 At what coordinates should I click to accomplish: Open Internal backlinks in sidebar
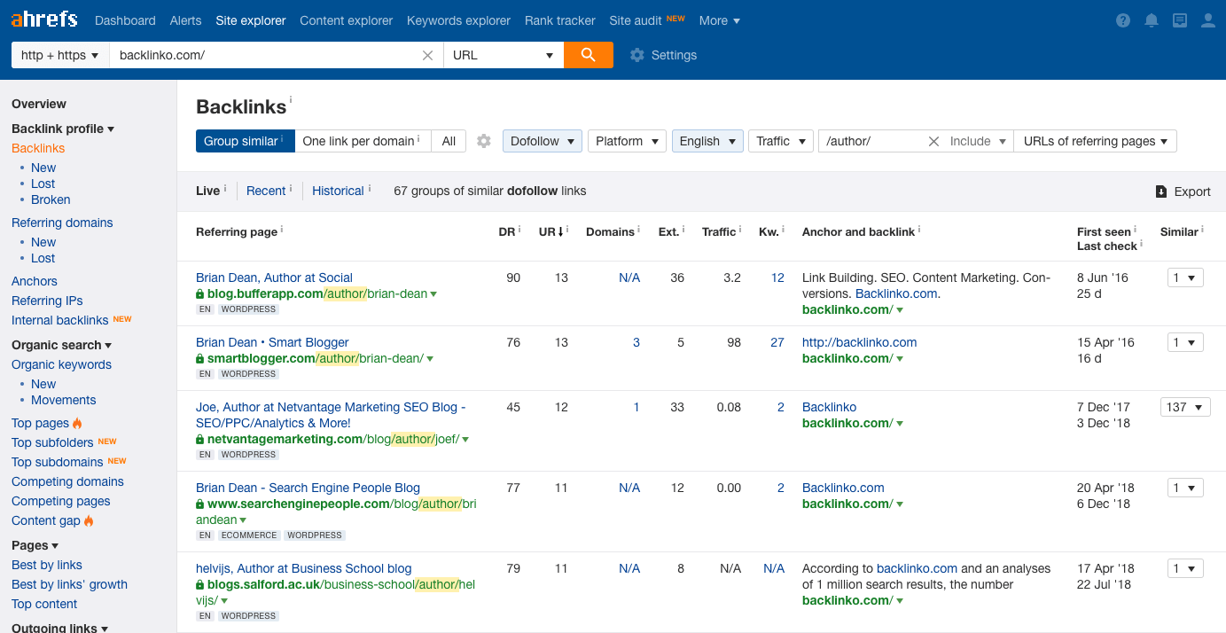60,320
